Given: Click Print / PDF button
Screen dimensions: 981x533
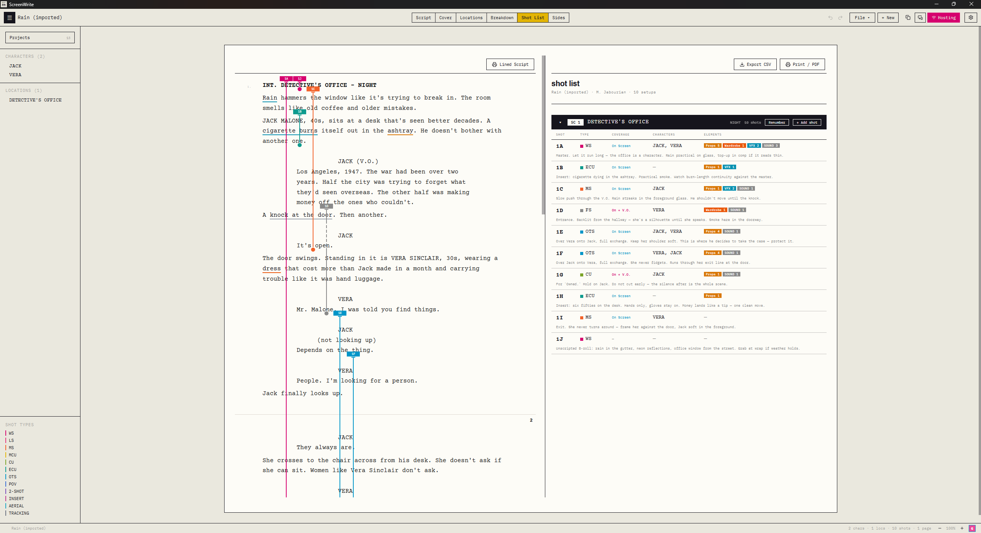Looking at the screenshot, I should click(x=802, y=64).
